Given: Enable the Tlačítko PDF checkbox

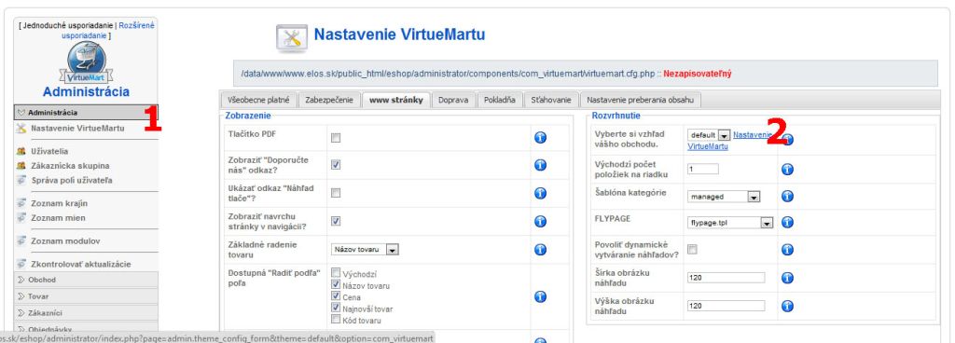Looking at the screenshot, I should 336,138.
